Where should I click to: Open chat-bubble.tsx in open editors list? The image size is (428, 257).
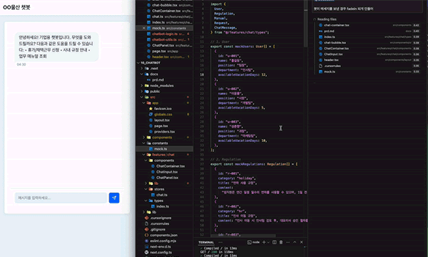[164, 5]
